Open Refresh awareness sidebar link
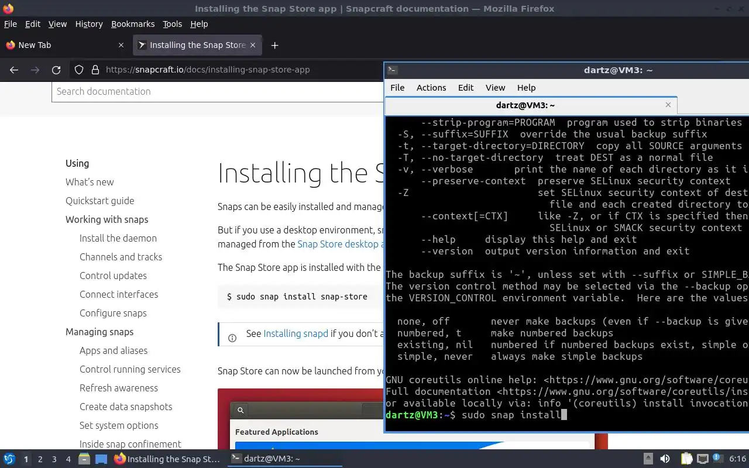The image size is (749, 468). click(119, 388)
